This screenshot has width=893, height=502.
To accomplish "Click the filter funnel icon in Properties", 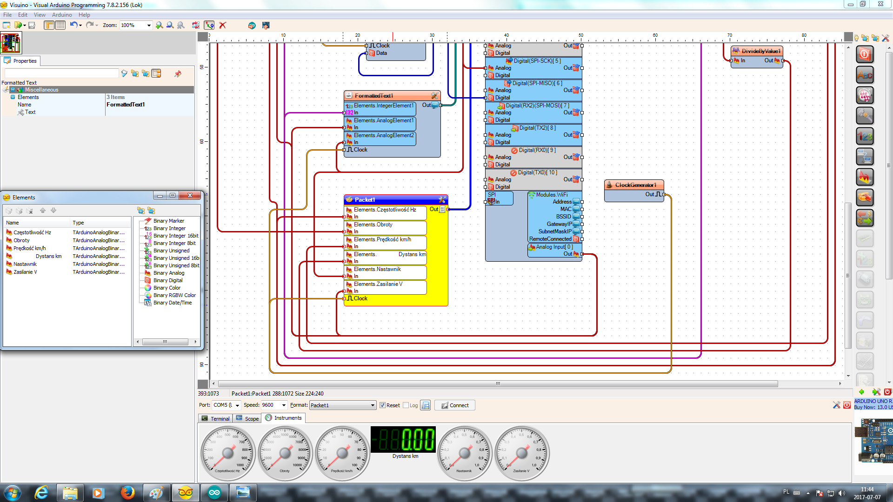I will 124,73.
